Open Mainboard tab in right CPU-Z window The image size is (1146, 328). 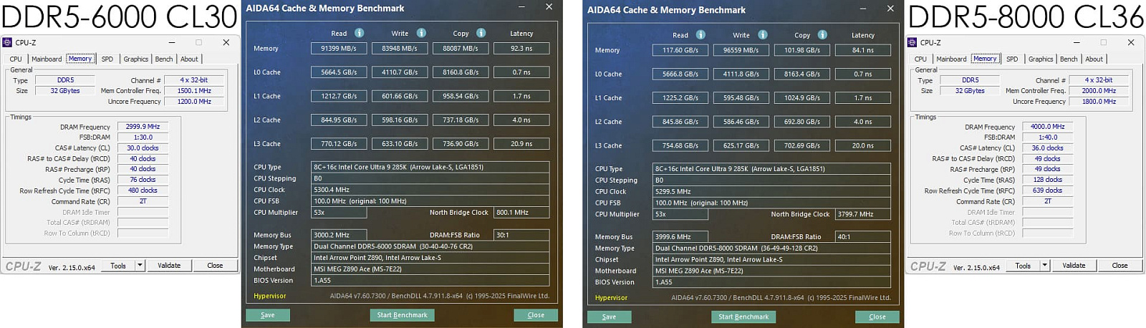pos(951,59)
